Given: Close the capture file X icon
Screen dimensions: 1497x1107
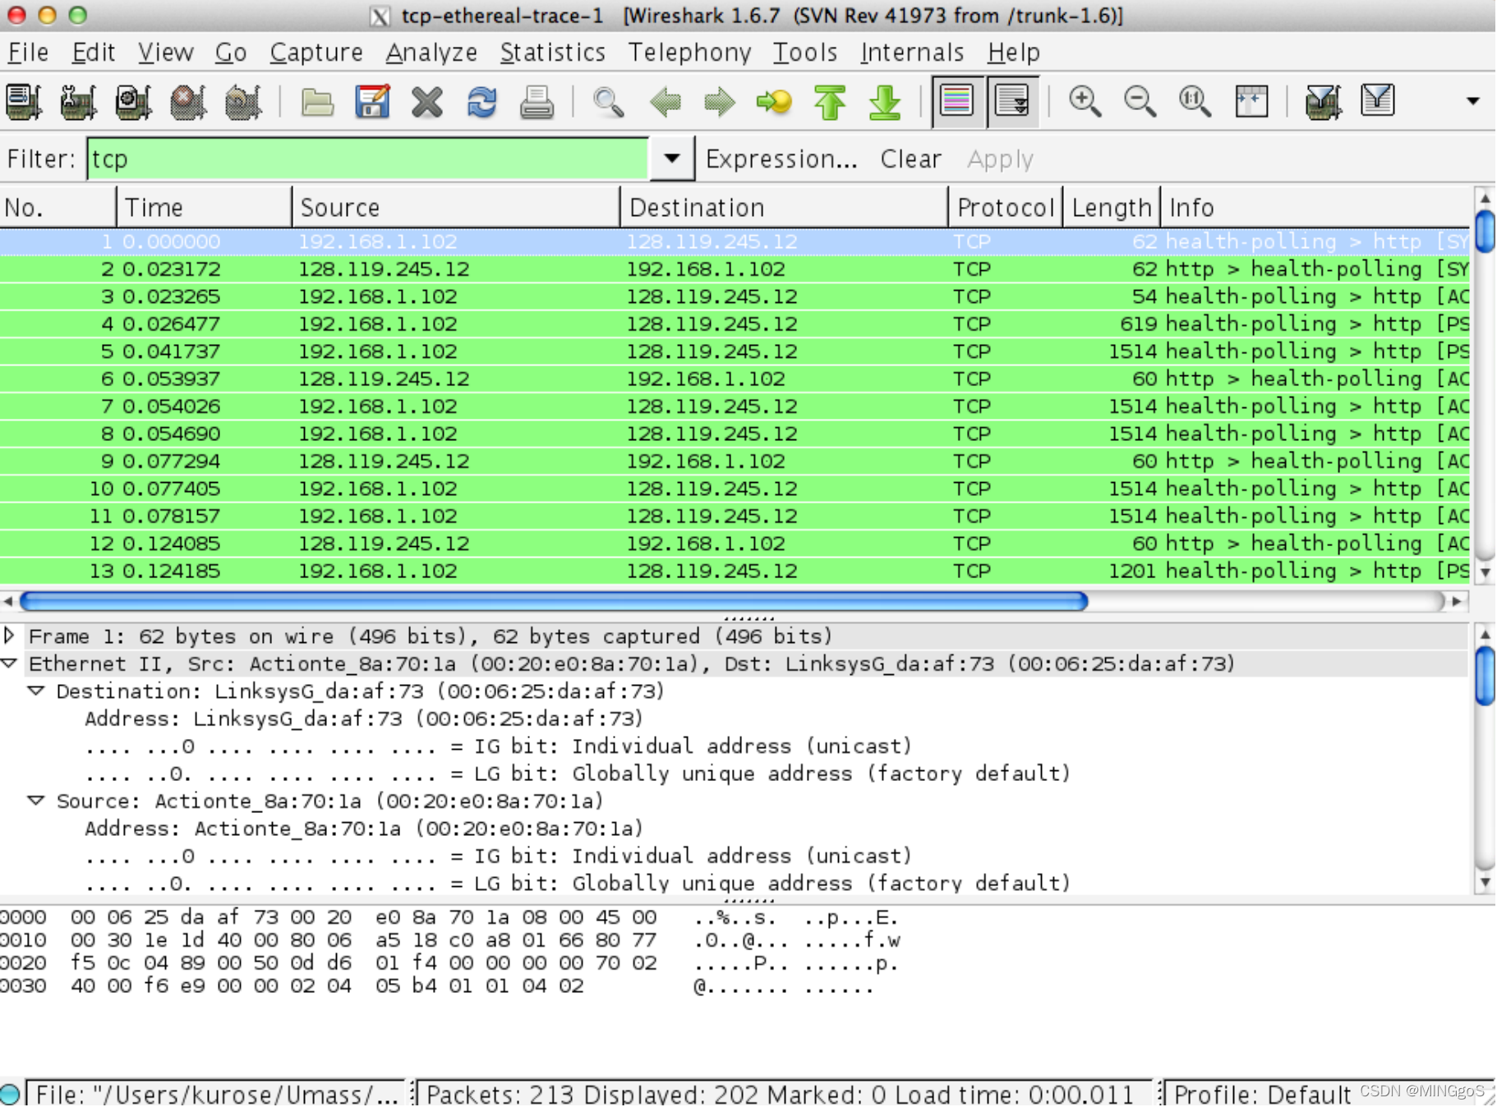Looking at the screenshot, I should [x=427, y=102].
